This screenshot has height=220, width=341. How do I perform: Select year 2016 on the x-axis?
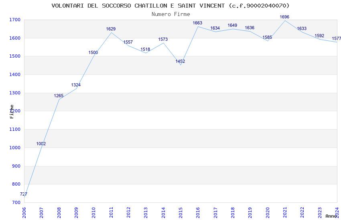pyautogui.click(x=198, y=212)
